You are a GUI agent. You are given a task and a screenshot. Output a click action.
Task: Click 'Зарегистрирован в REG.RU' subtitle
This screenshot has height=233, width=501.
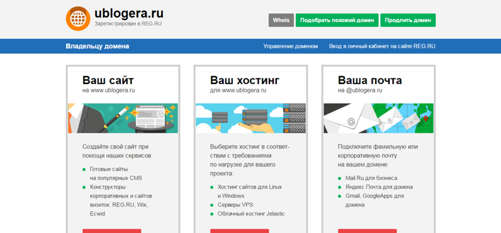(x=128, y=24)
